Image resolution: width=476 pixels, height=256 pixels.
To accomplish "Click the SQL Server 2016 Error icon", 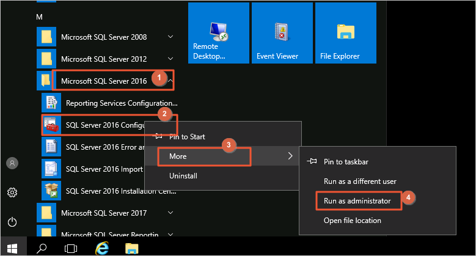I will [51, 147].
